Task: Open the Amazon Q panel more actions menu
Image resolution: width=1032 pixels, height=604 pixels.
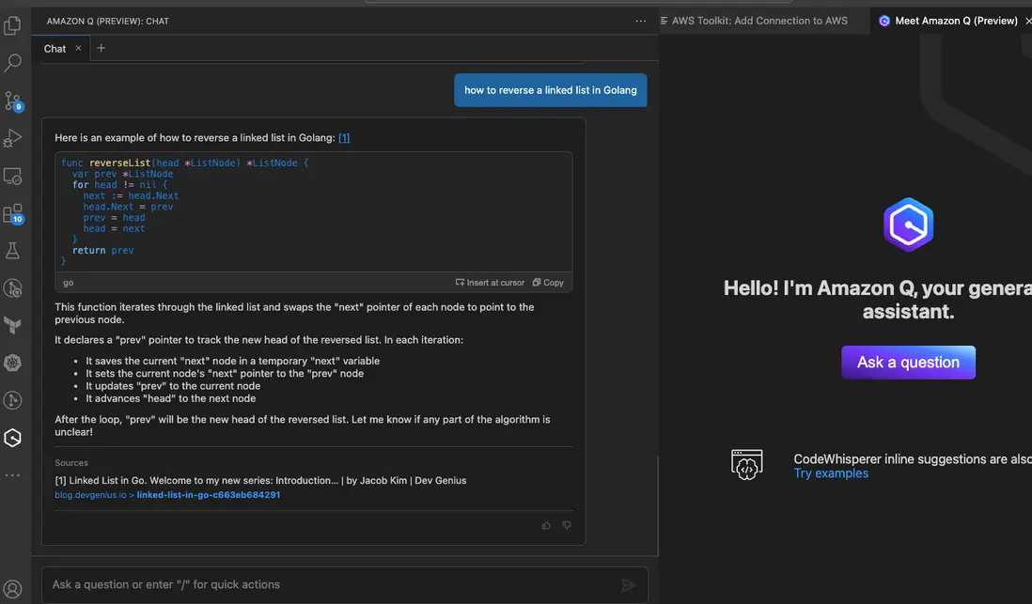Action: point(641,21)
